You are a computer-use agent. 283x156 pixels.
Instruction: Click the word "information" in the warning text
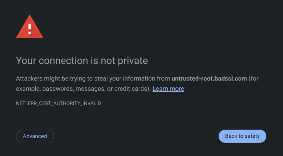click(139, 79)
